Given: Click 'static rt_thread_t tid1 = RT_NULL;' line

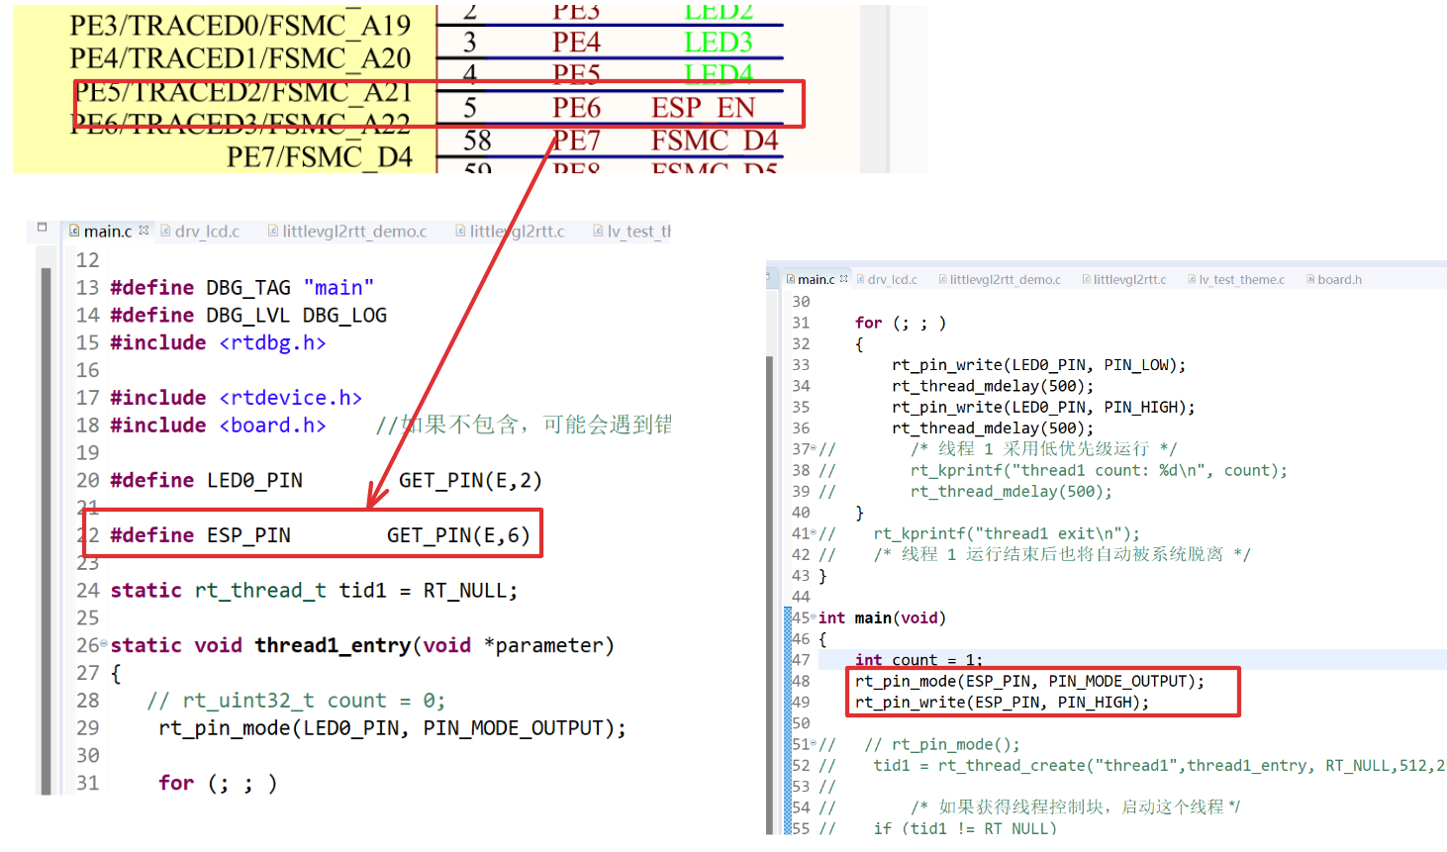Looking at the screenshot, I should point(314,591).
